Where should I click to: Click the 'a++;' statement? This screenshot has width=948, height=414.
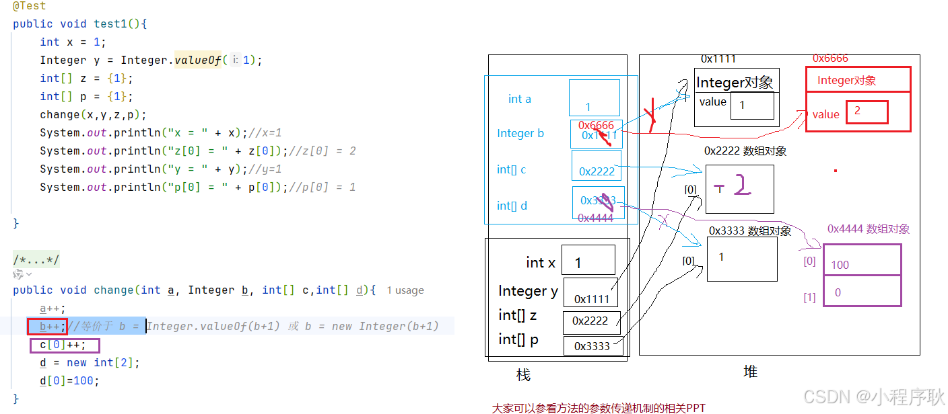tap(53, 308)
